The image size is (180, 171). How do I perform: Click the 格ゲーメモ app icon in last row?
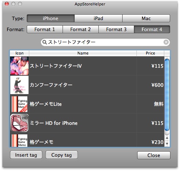(19, 140)
